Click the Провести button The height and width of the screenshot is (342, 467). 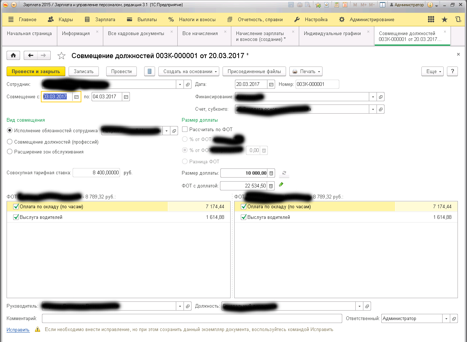point(121,71)
